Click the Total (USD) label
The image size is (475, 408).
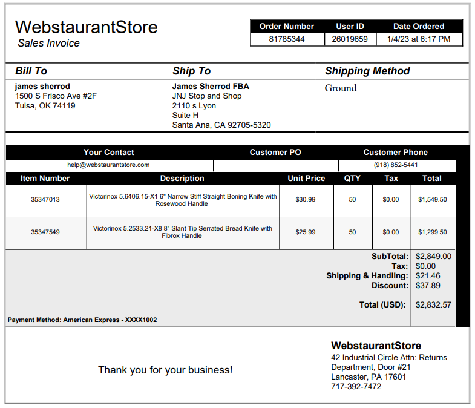pyautogui.click(x=382, y=305)
